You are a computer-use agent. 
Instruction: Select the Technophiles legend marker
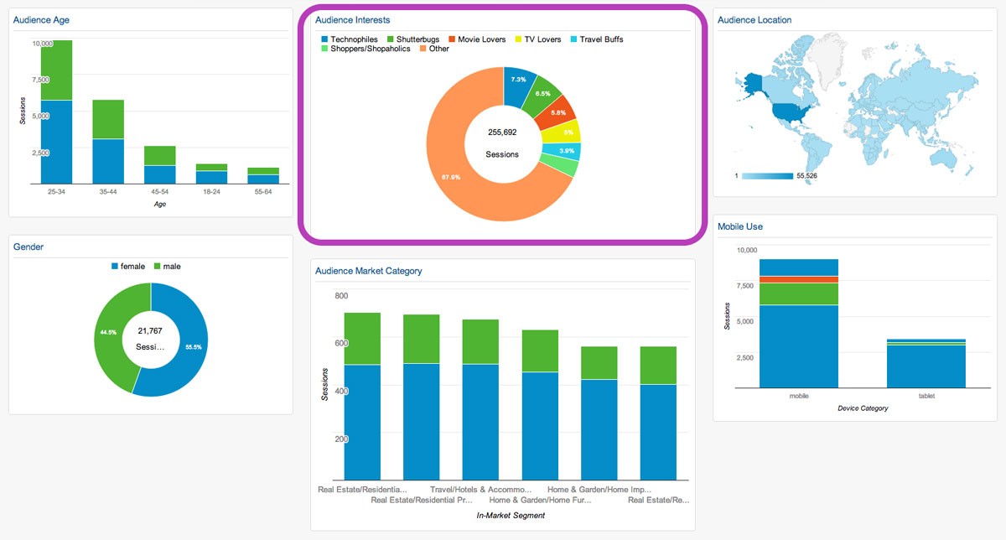point(324,39)
